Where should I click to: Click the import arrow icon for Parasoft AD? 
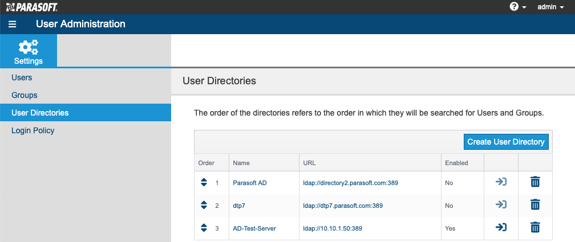[501, 182]
